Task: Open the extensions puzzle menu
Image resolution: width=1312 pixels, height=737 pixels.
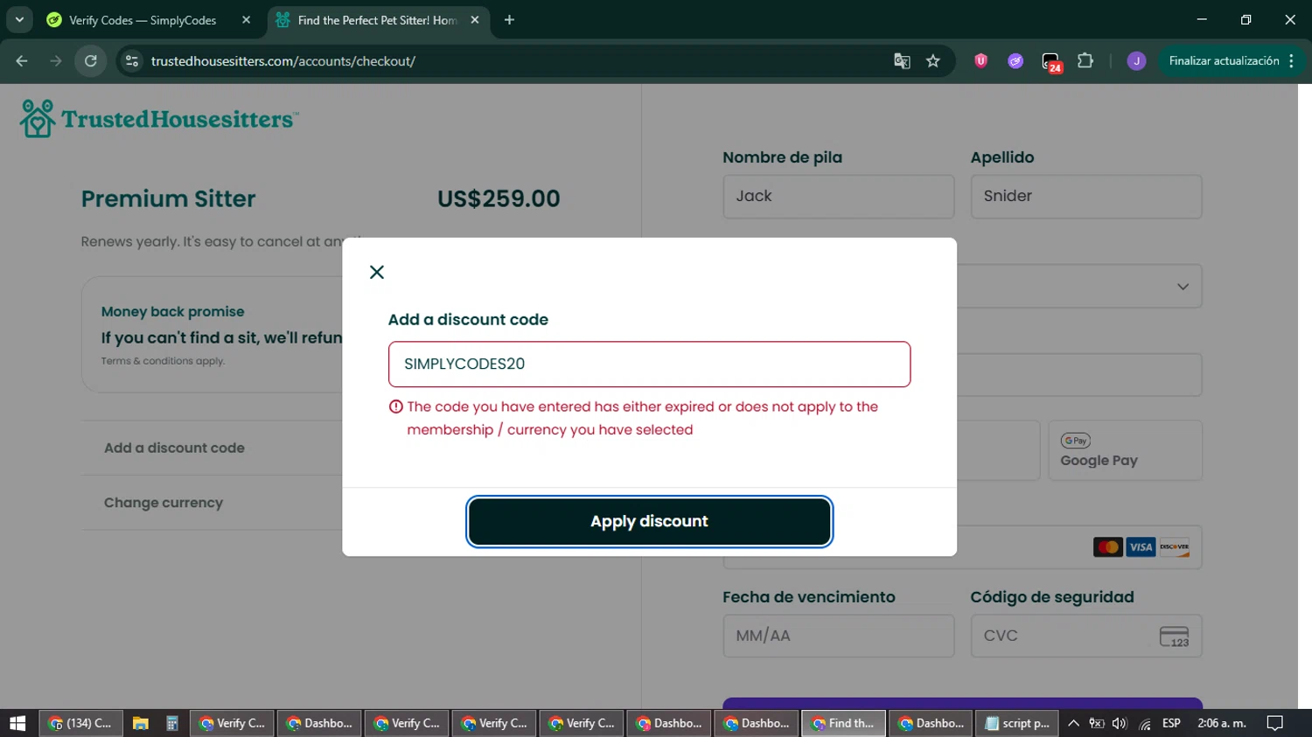Action: pos(1085,61)
